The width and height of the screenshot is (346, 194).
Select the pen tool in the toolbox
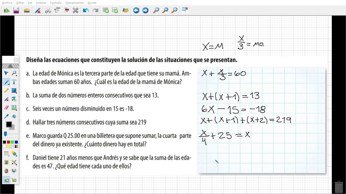pyautogui.click(x=6, y=82)
